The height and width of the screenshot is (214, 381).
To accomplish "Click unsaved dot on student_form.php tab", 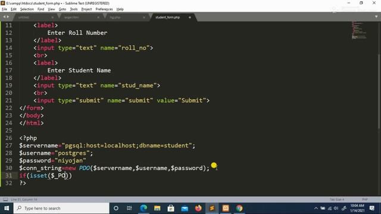I will point(190,17).
